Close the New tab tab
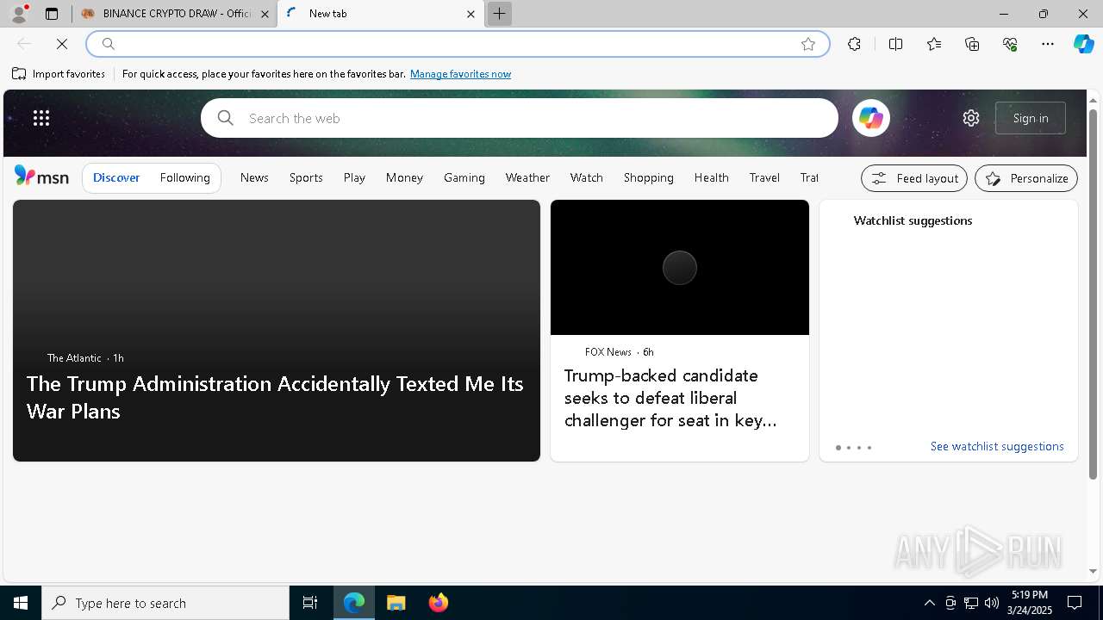Viewport: 1103px width, 620px height. click(470, 14)
